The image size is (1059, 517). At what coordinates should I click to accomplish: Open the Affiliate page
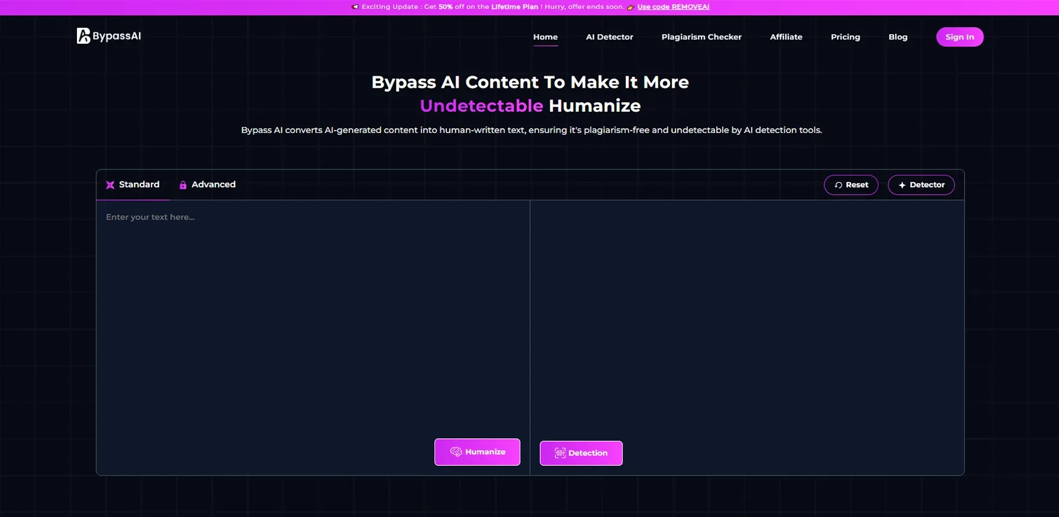pyautogui.click(x=786, y=37)
